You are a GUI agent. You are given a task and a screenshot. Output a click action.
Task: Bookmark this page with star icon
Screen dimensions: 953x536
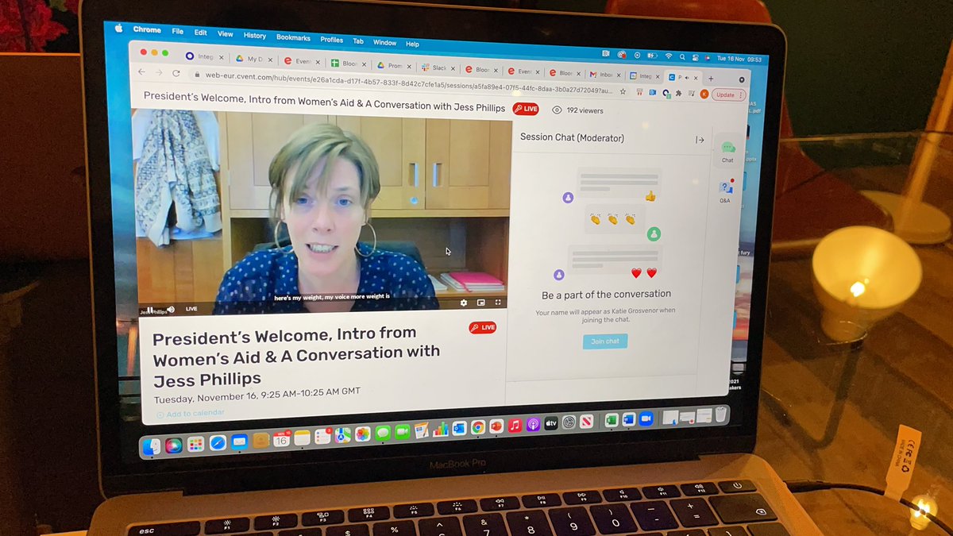pyautogui.click(x=623, y=91)
